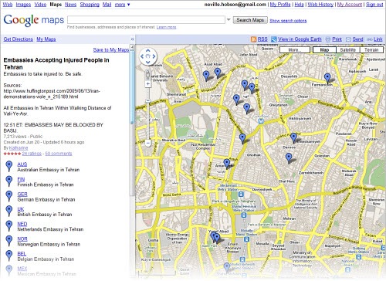Select the Street View pegman icon
The width and height of the screenshot is (386, 281).
pos(148,75)
